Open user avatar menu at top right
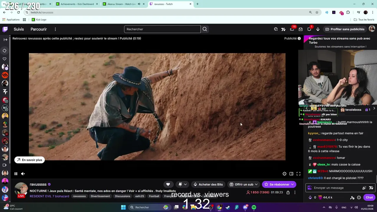This screenshot has height=212, width=377. (372, 29)
